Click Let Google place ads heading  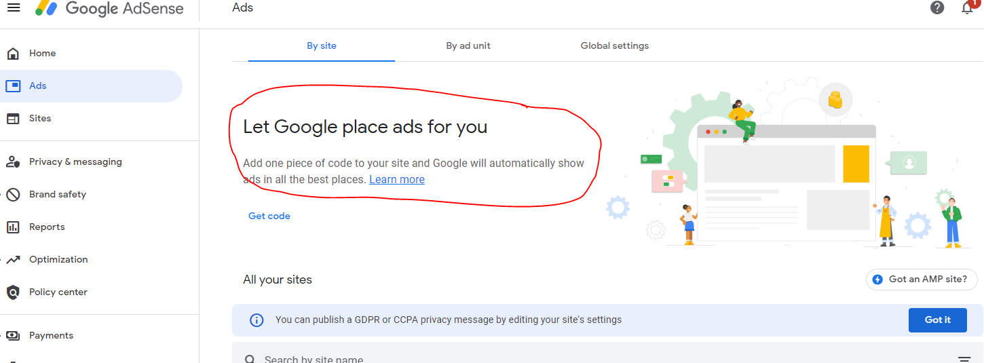click(x=365, y=127)
